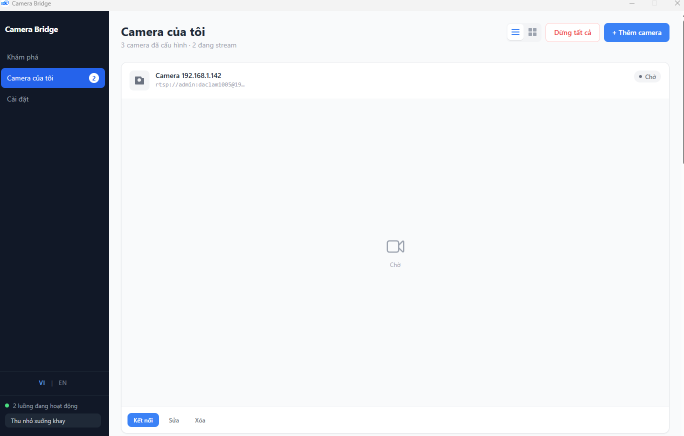Click Thu nhỏ xuống khay button
Viewport: 684px width, 436px height.
[52, 420]
